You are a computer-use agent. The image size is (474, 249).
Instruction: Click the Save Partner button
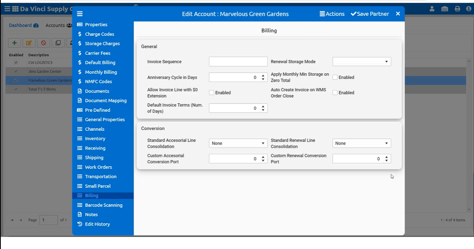point(369,14)
